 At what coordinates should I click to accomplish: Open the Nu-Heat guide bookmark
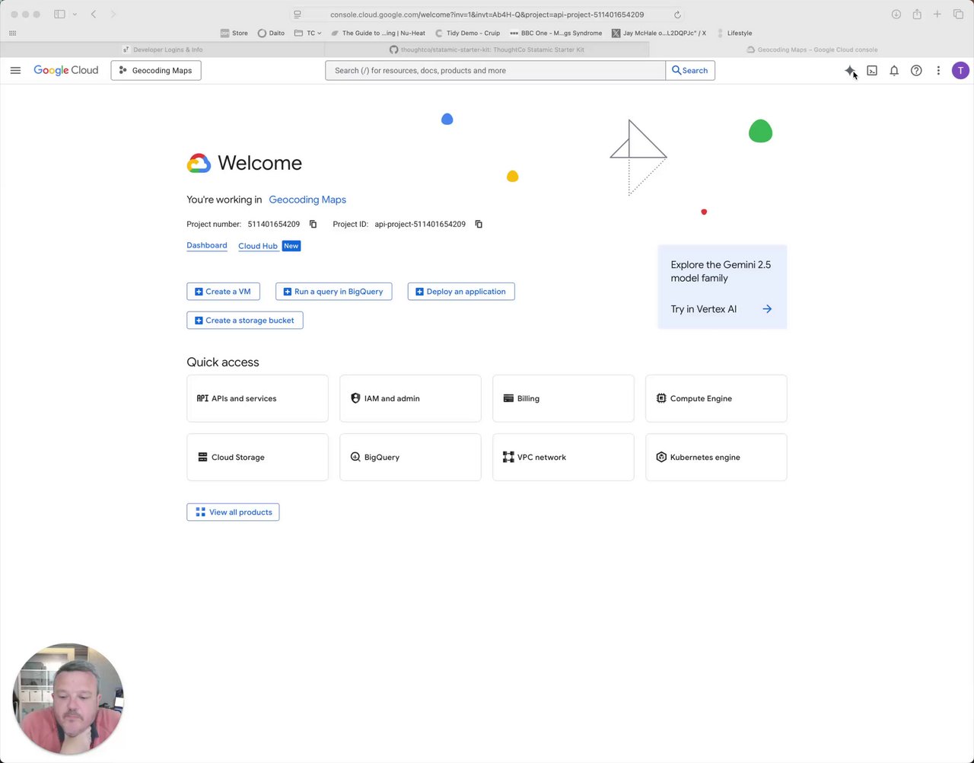[x=377, y=33]
